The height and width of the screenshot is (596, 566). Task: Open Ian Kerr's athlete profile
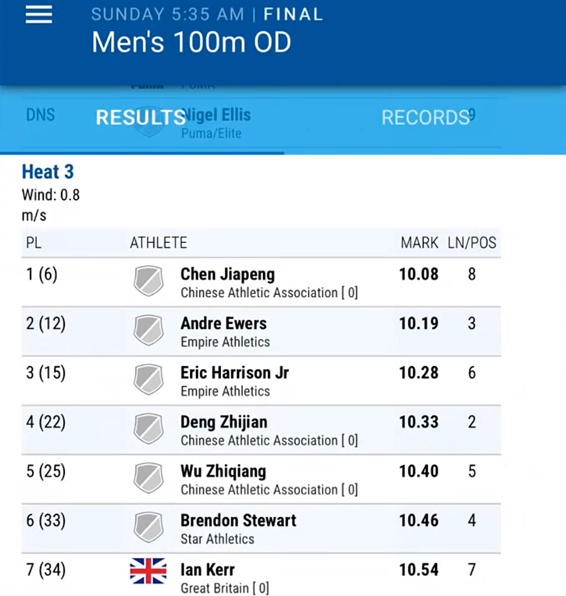207,570
